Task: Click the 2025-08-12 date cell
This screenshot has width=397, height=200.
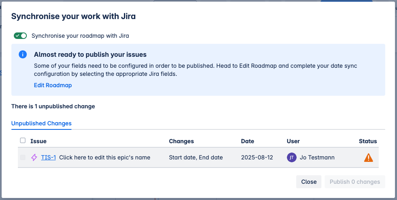Action: point(257,157)
